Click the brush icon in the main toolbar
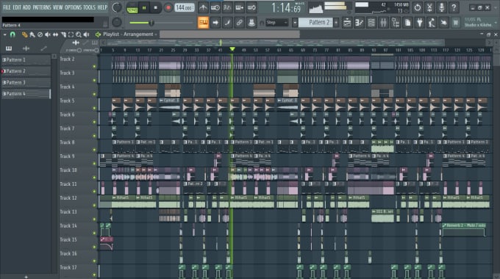Screen dimensions: 500x279 point(227,23)
